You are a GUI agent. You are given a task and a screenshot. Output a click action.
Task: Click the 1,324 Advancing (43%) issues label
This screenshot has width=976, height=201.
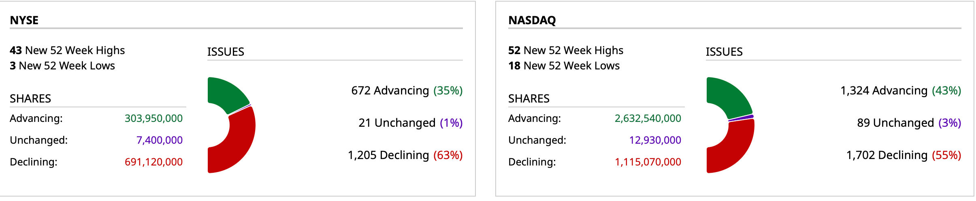click(x=901, y=90)
